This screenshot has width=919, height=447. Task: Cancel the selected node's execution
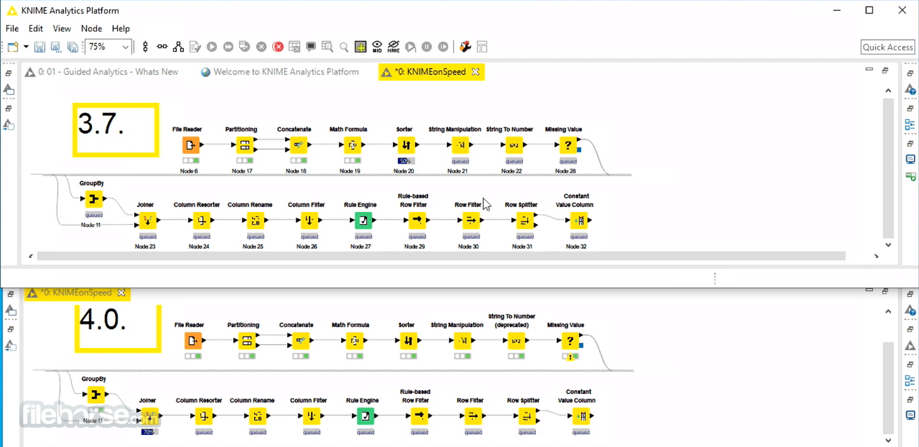point(261,47)
